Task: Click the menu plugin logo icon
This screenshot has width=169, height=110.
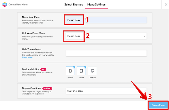Action: click(5, 5)
